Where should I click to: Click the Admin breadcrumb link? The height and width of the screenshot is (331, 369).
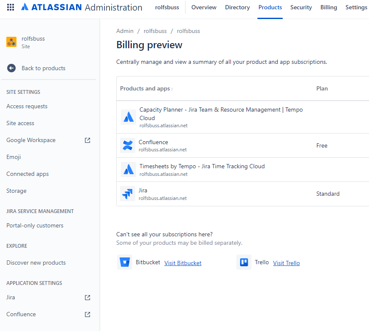125,31
